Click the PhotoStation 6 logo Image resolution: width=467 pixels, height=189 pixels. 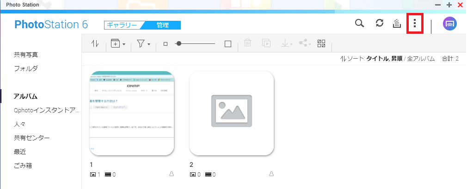tap(51, 24)
